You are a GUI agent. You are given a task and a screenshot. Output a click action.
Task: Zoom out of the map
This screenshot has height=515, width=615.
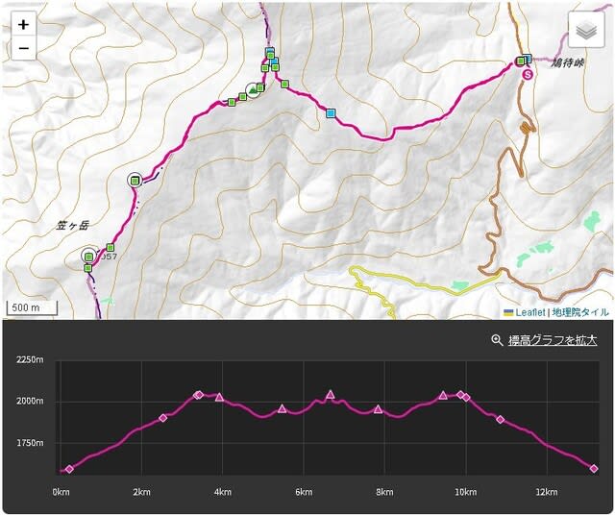pos(23,48)
